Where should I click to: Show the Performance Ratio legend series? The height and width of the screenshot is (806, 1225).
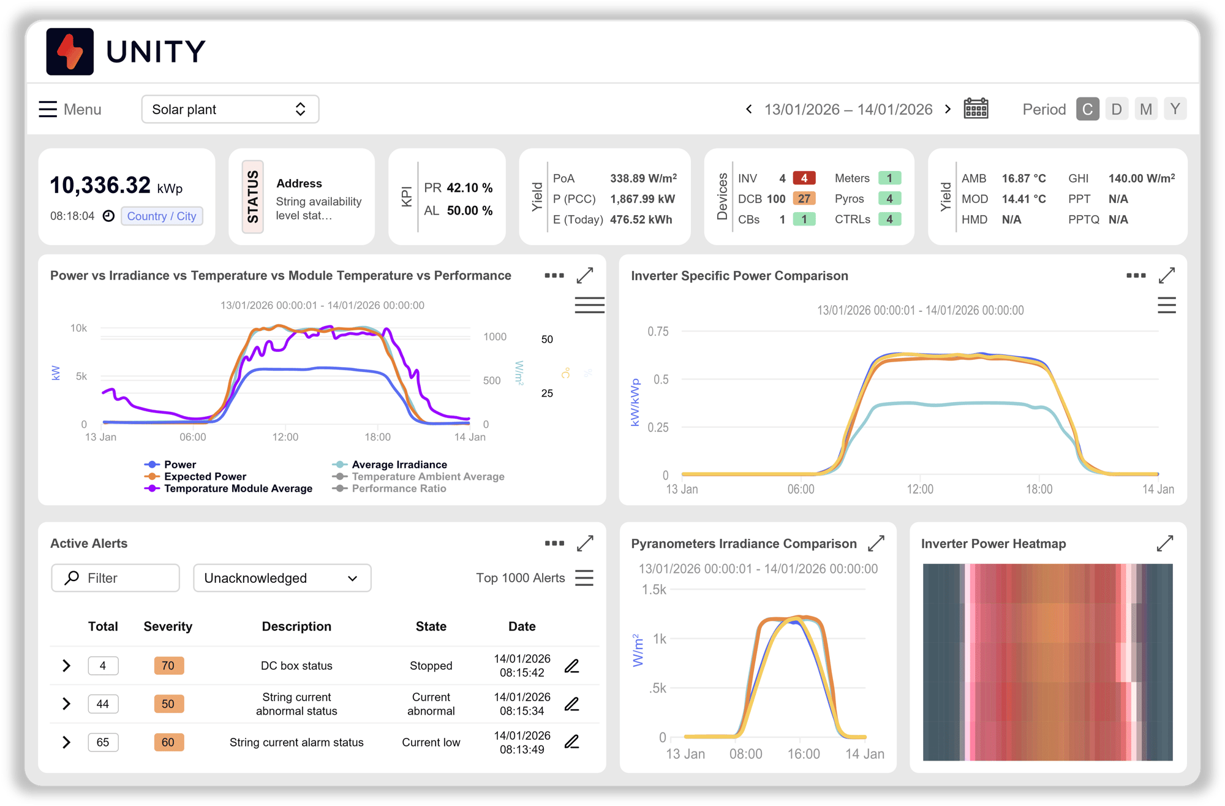[398, 489]
